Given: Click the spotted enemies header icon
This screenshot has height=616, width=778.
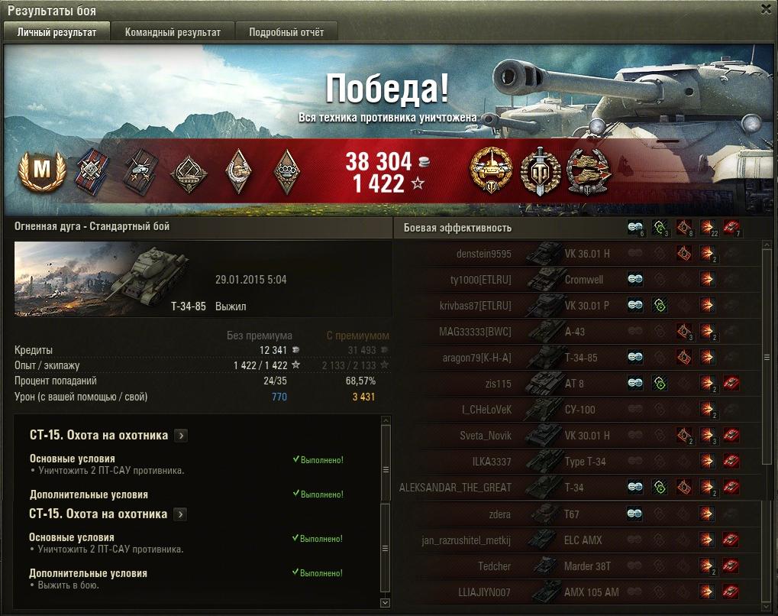Looking at the screenshot, I should coord(635,228).
